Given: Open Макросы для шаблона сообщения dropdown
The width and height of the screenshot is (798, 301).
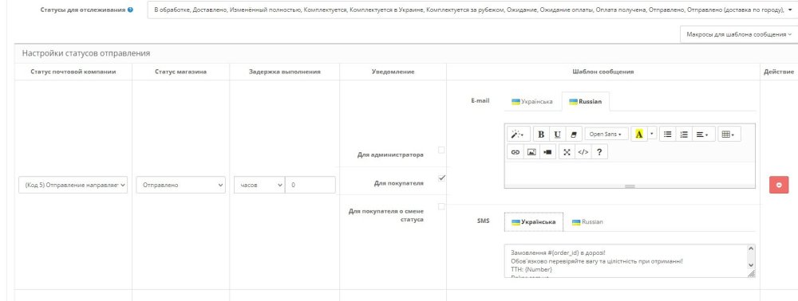Looking at the screenshot, I should tap(738, 34).
